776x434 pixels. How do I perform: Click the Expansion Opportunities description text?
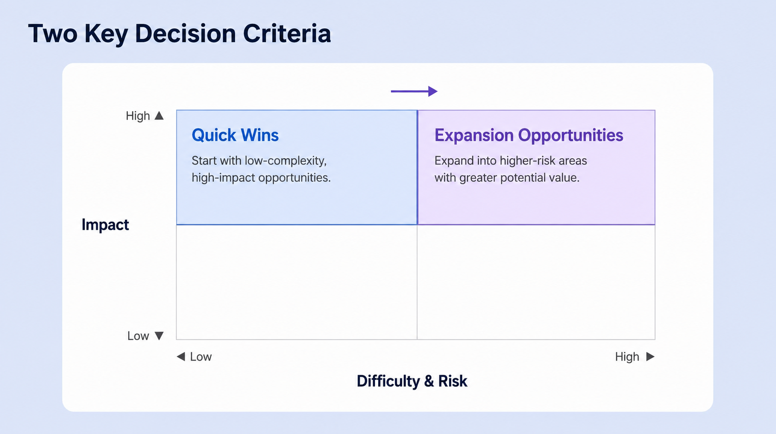(x=511, y=169)
